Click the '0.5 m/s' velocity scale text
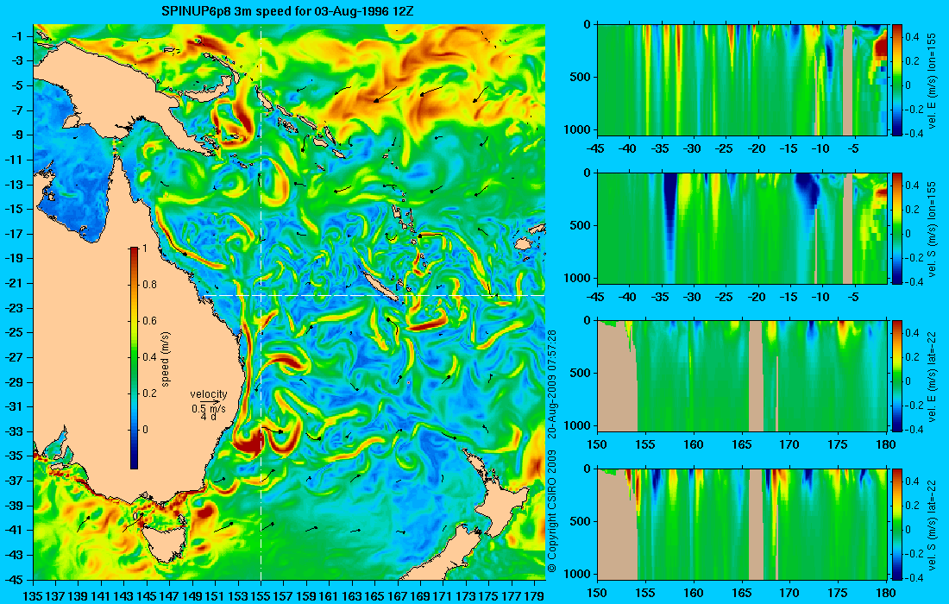This screenshot has width=949, height=604. coord(208,408)
